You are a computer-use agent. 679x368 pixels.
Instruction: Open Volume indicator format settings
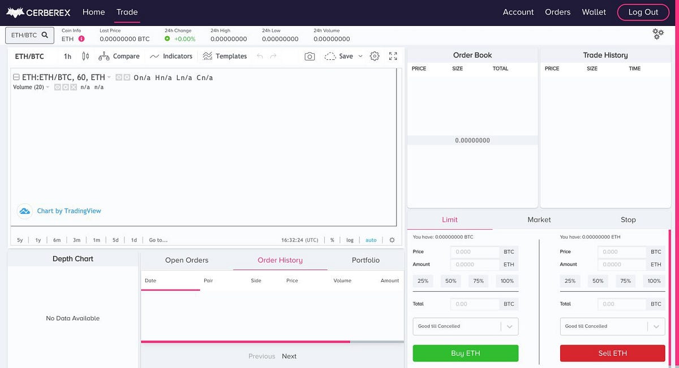pos(66,87)
